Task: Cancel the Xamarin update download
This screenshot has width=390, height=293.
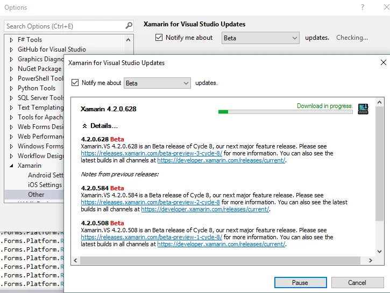Action: [x=357, y=283]
